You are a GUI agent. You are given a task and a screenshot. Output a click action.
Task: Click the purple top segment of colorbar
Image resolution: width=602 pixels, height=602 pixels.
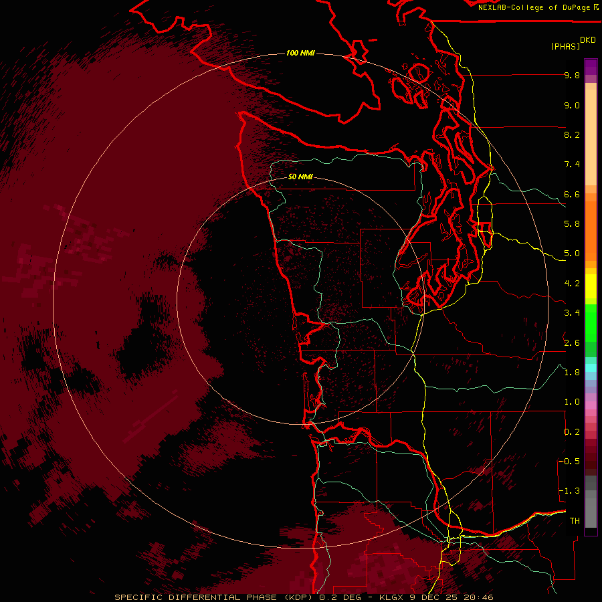pos(591,67)
